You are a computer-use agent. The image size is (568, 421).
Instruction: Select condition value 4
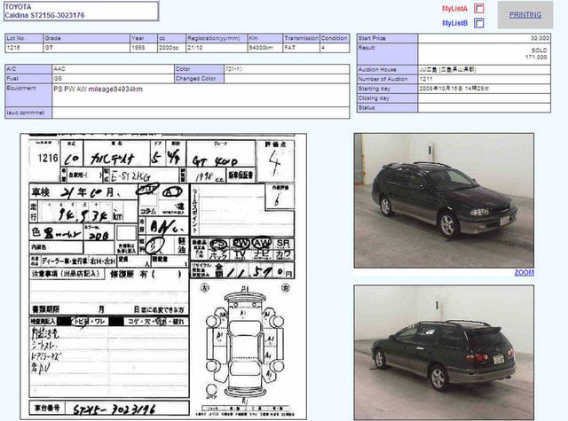(335, 48)
